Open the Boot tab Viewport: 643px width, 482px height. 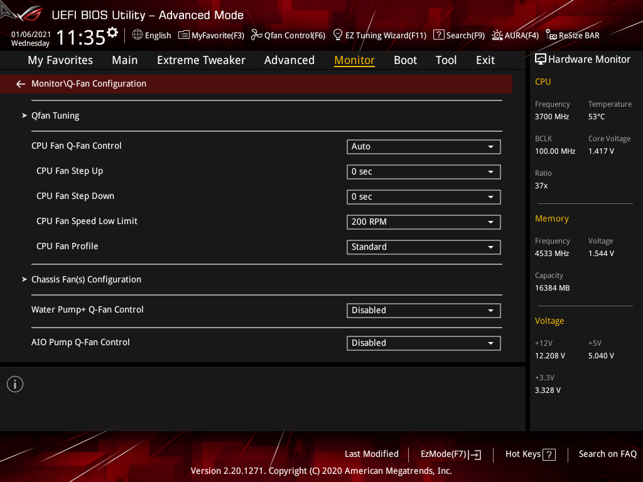(x=405, y=60)
